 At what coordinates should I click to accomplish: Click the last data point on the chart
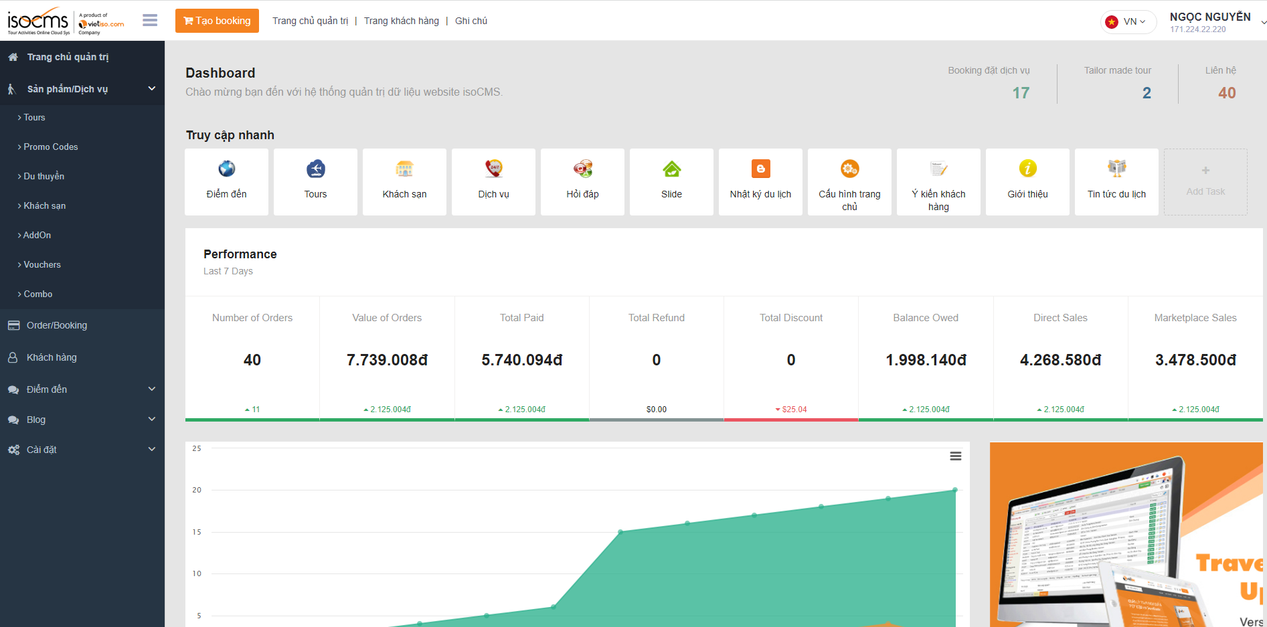click(955, 490)
